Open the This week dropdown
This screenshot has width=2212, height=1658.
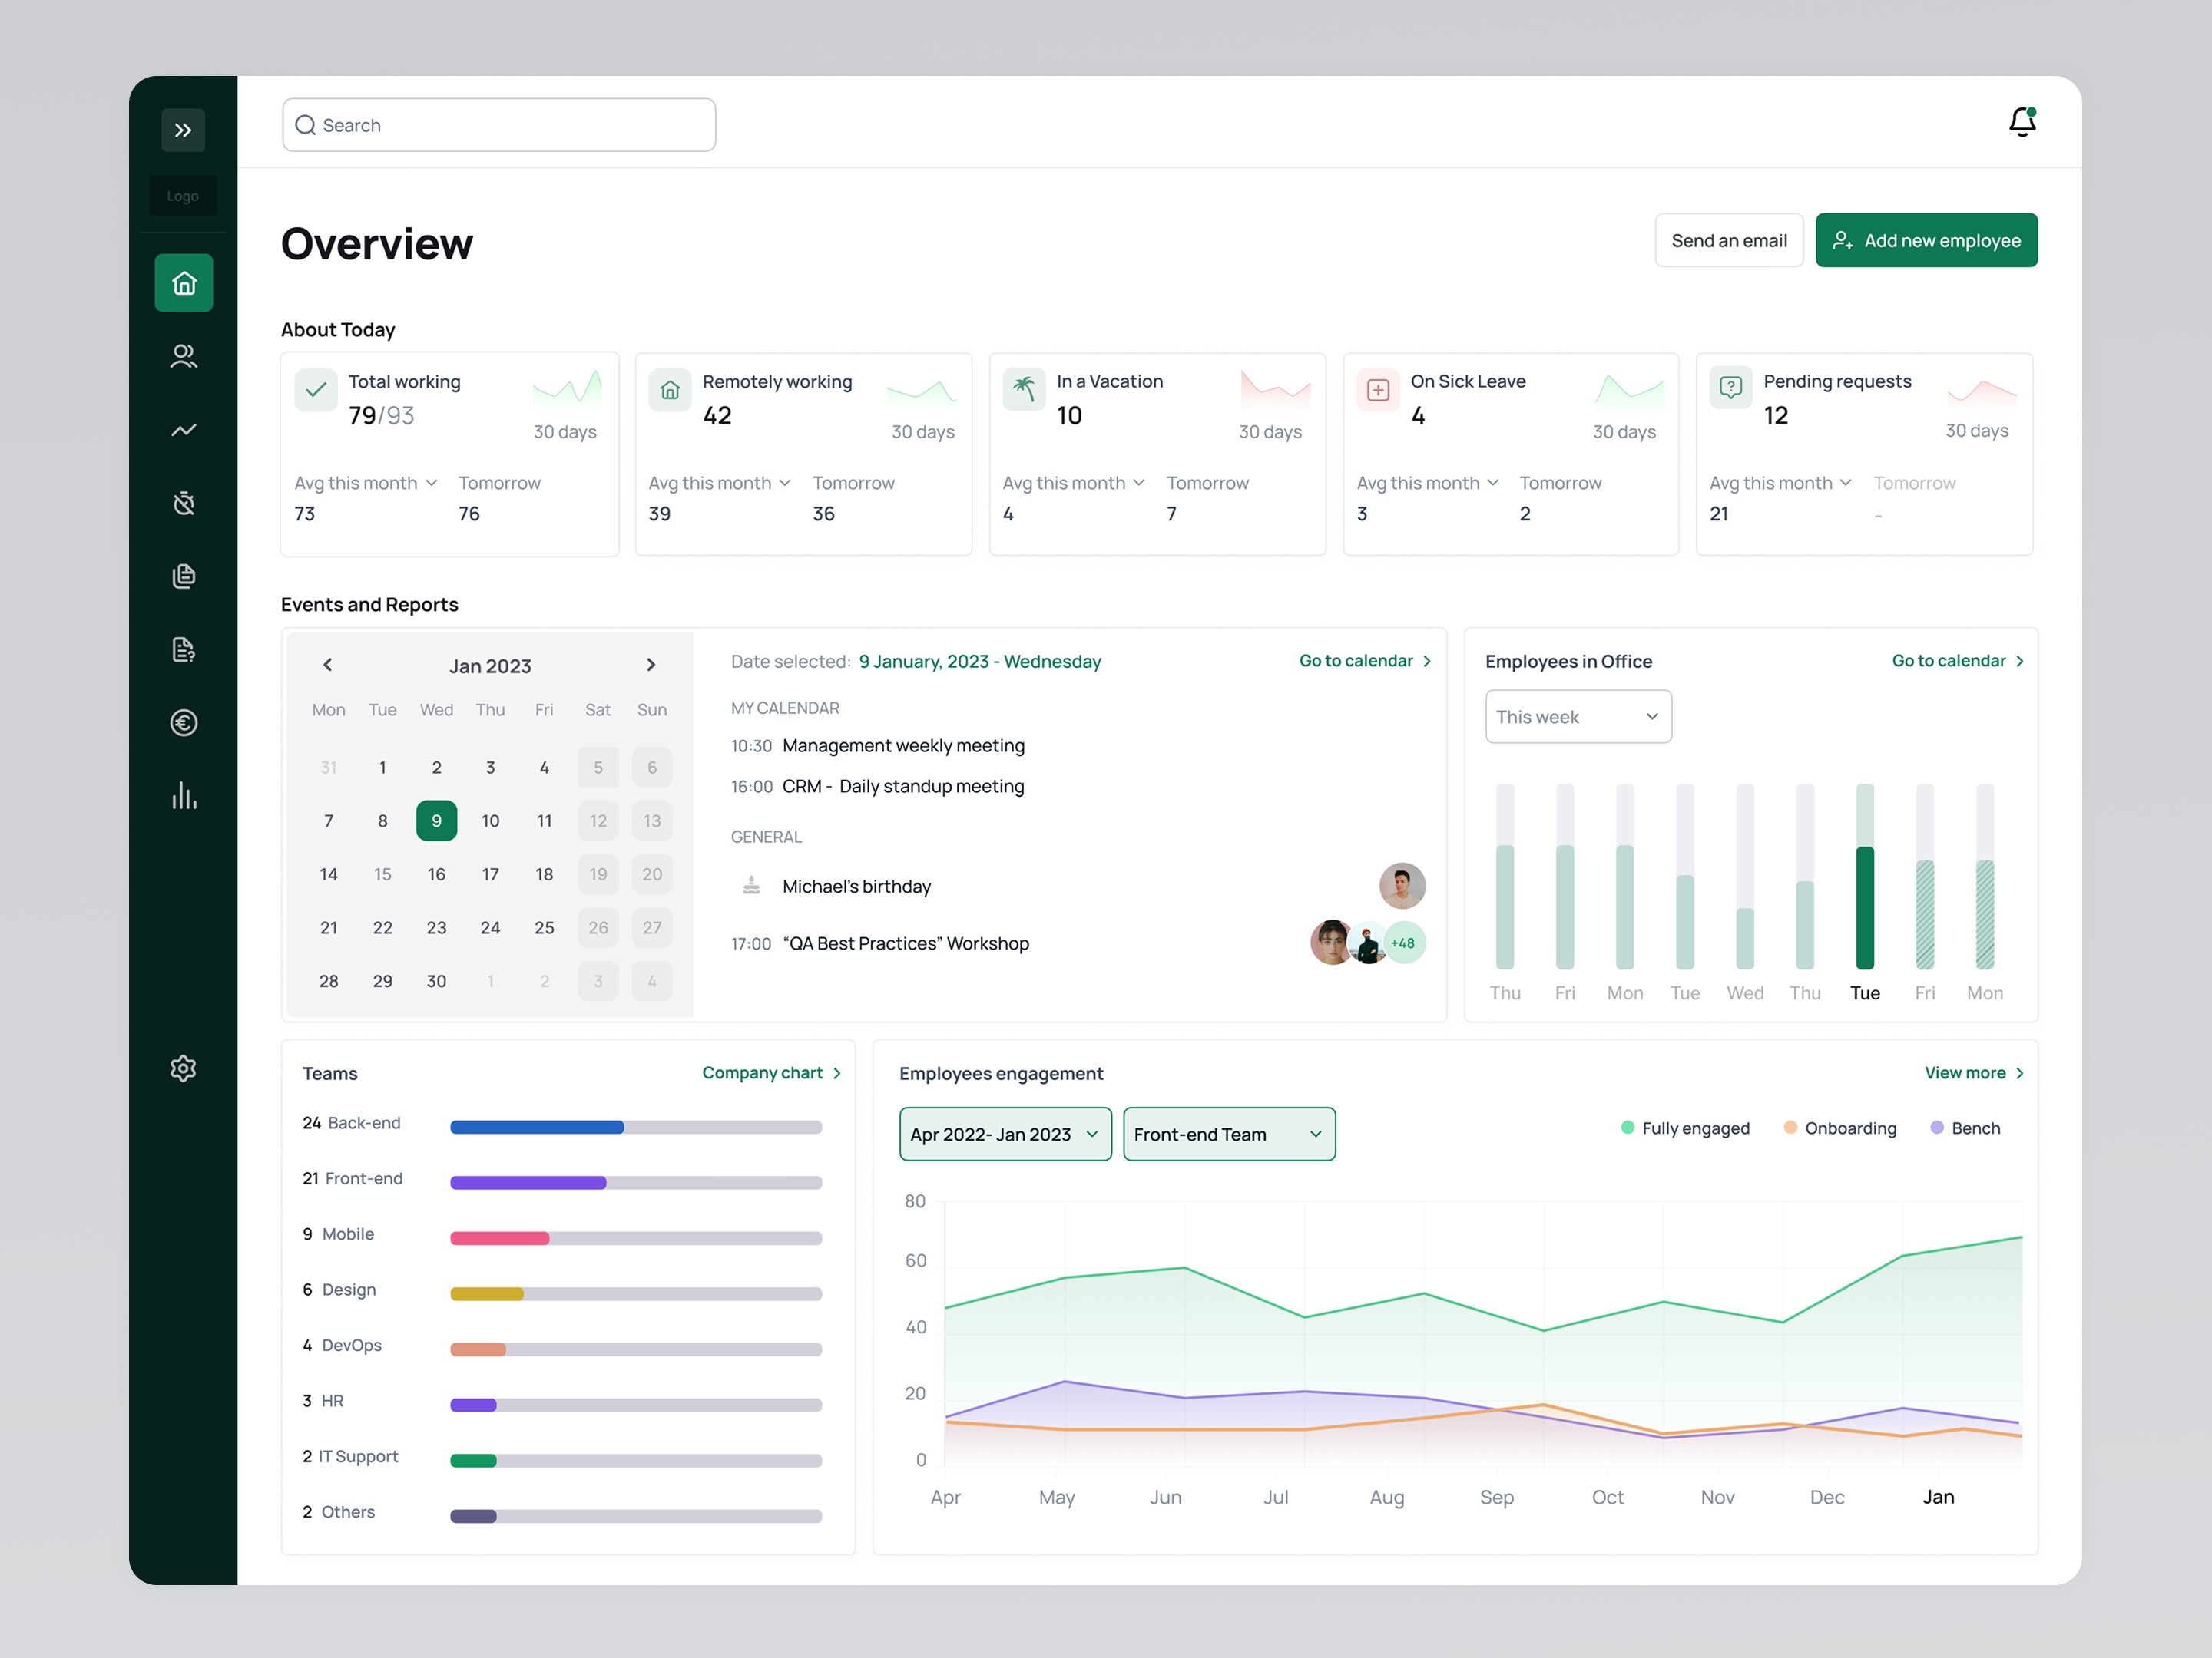click(1578, 717)
